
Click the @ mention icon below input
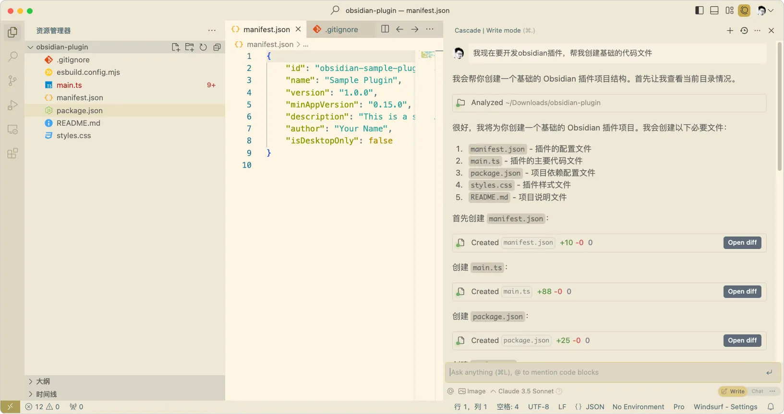[450, 391]
